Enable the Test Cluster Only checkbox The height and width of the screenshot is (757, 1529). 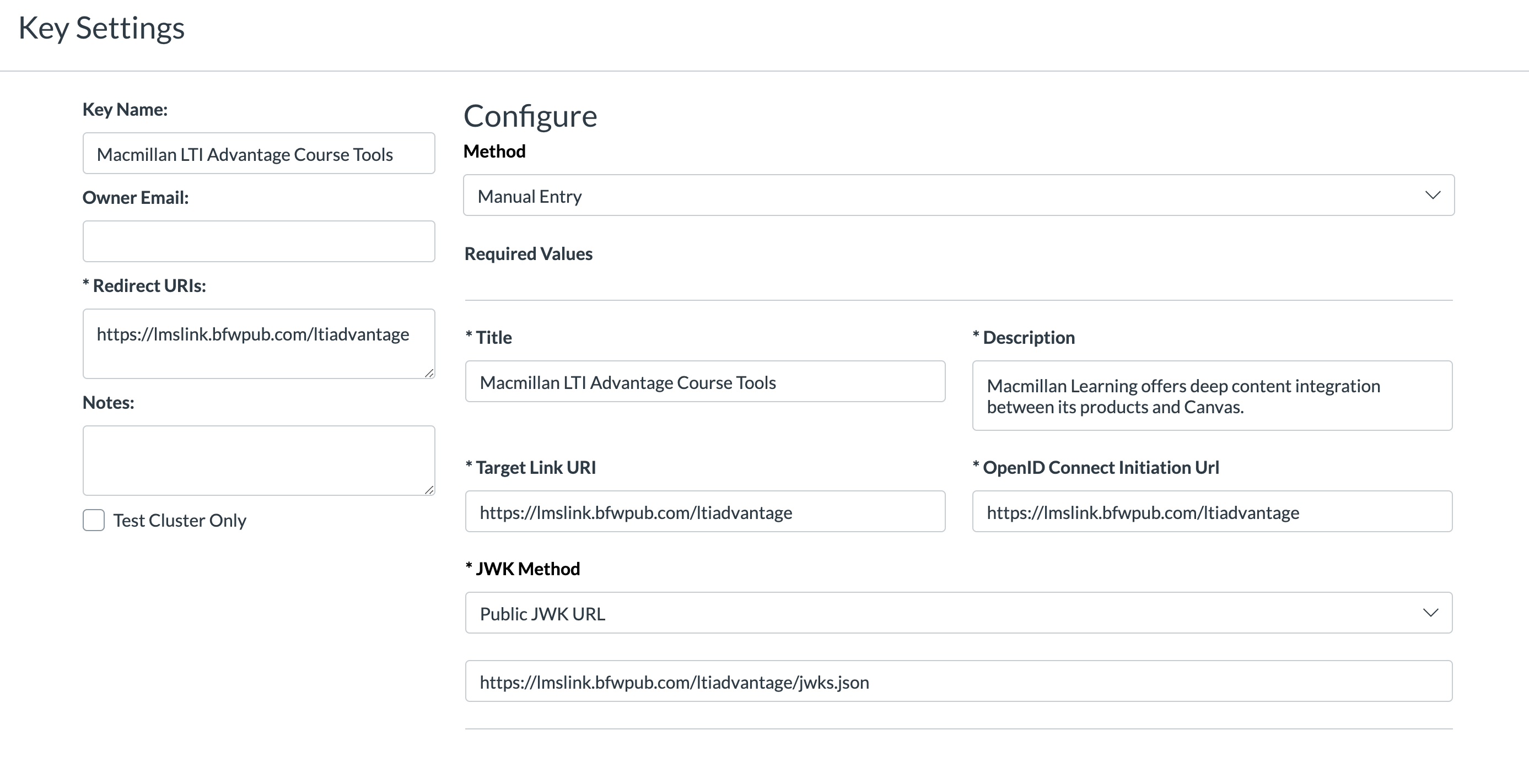click(93, 520)
